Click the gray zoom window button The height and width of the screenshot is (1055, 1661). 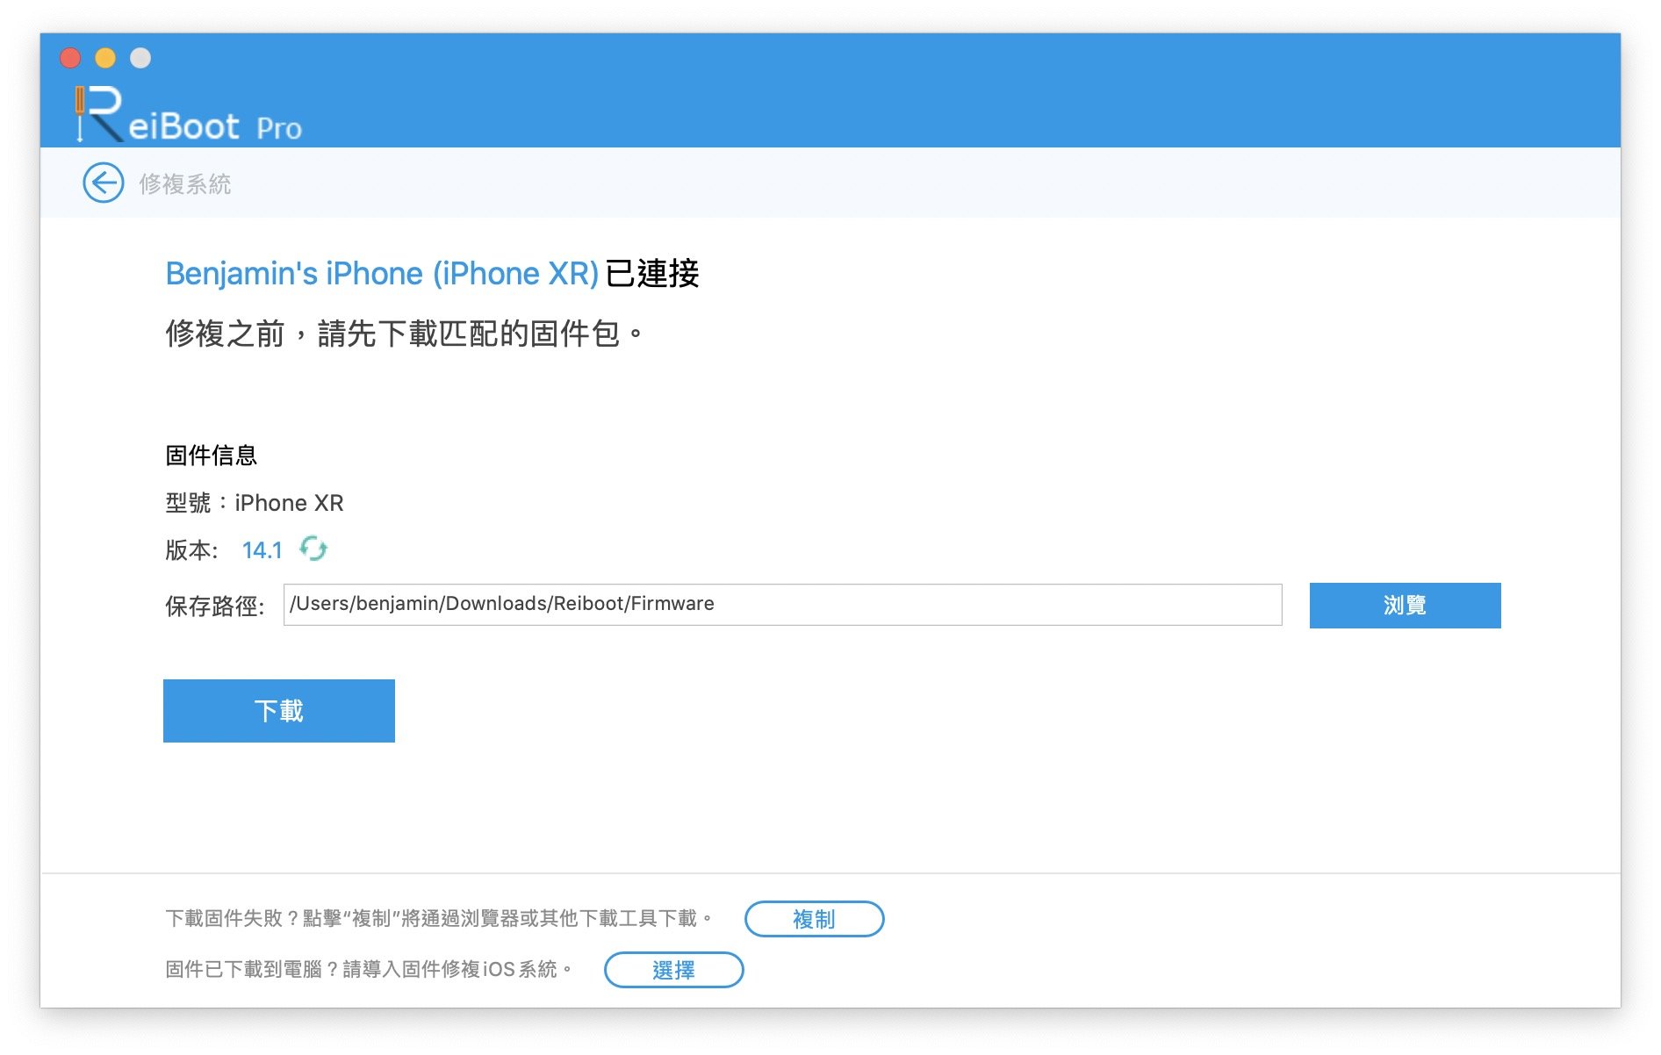(140, 58)
